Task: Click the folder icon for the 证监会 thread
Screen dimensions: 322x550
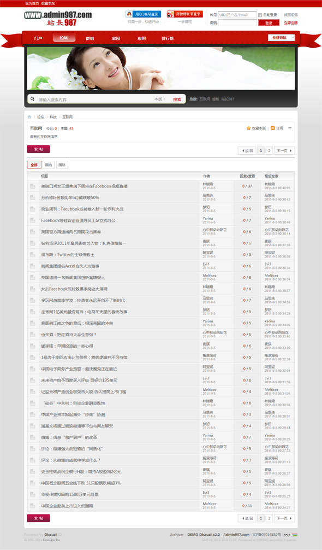Action: (33, 392)
